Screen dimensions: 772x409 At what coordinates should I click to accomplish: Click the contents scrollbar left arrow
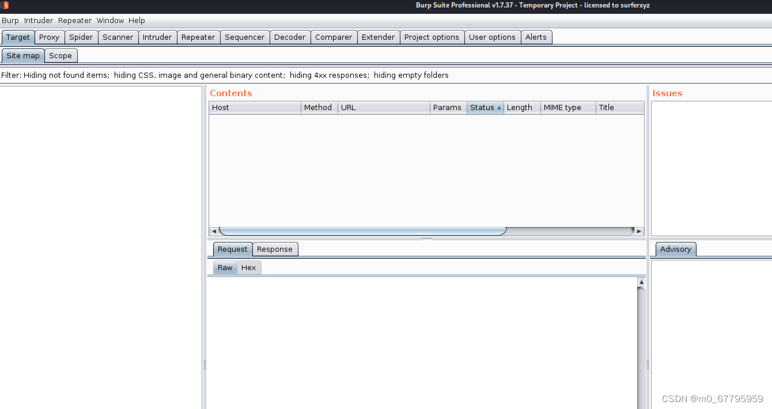[214, 231]
